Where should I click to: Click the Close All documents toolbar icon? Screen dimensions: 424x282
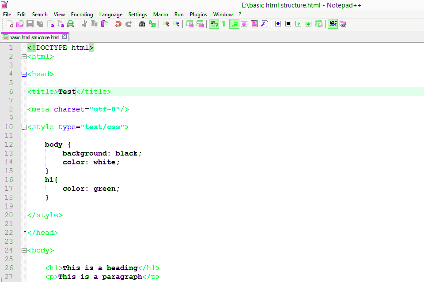61,24
